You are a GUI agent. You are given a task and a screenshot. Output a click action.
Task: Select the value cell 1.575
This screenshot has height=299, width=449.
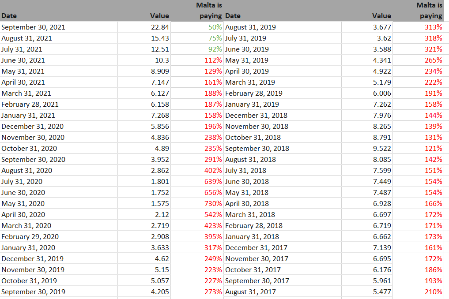tap(160, 204)
